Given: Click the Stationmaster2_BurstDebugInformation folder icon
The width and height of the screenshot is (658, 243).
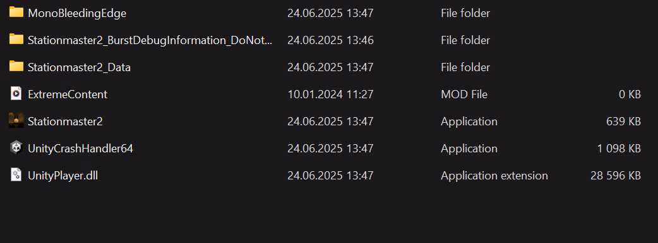Looking at the screenshot, I should [16, 39].
